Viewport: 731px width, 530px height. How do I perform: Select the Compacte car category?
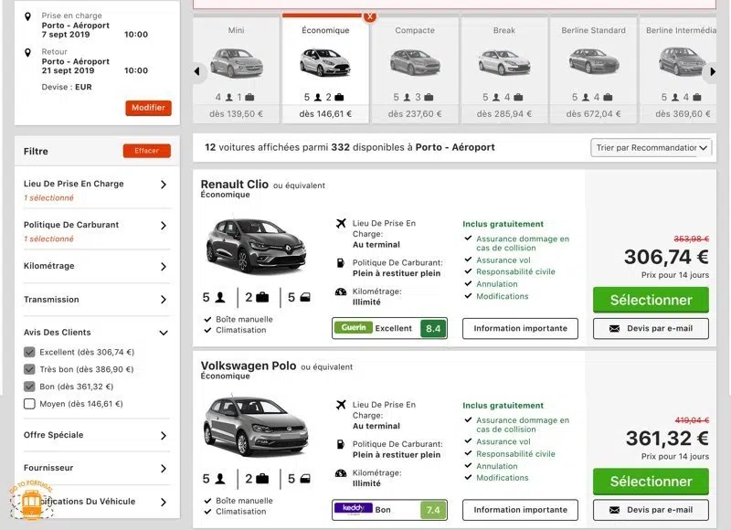[415, 71]
